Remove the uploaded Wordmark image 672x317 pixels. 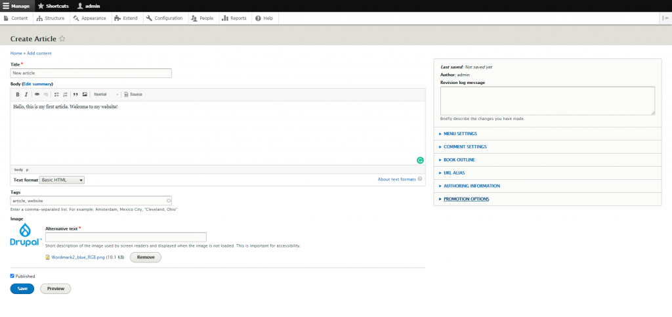tap(146, 257)
